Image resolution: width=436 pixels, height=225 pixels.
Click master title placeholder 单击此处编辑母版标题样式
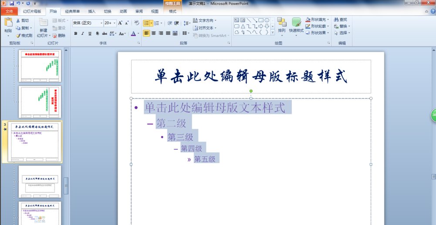tap(251, 77)
